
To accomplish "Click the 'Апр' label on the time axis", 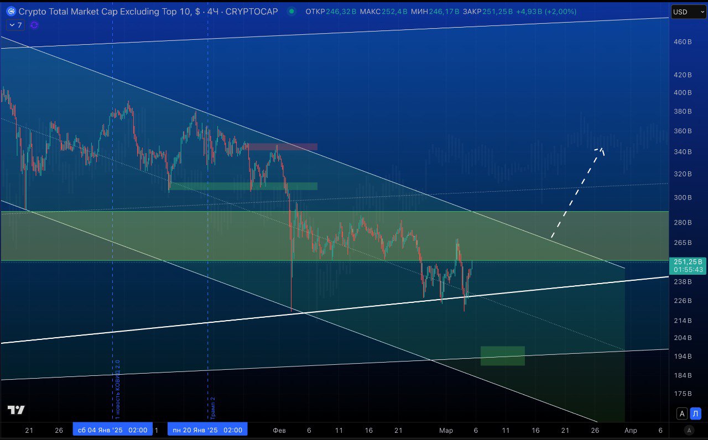I will [x=631, y=430].
